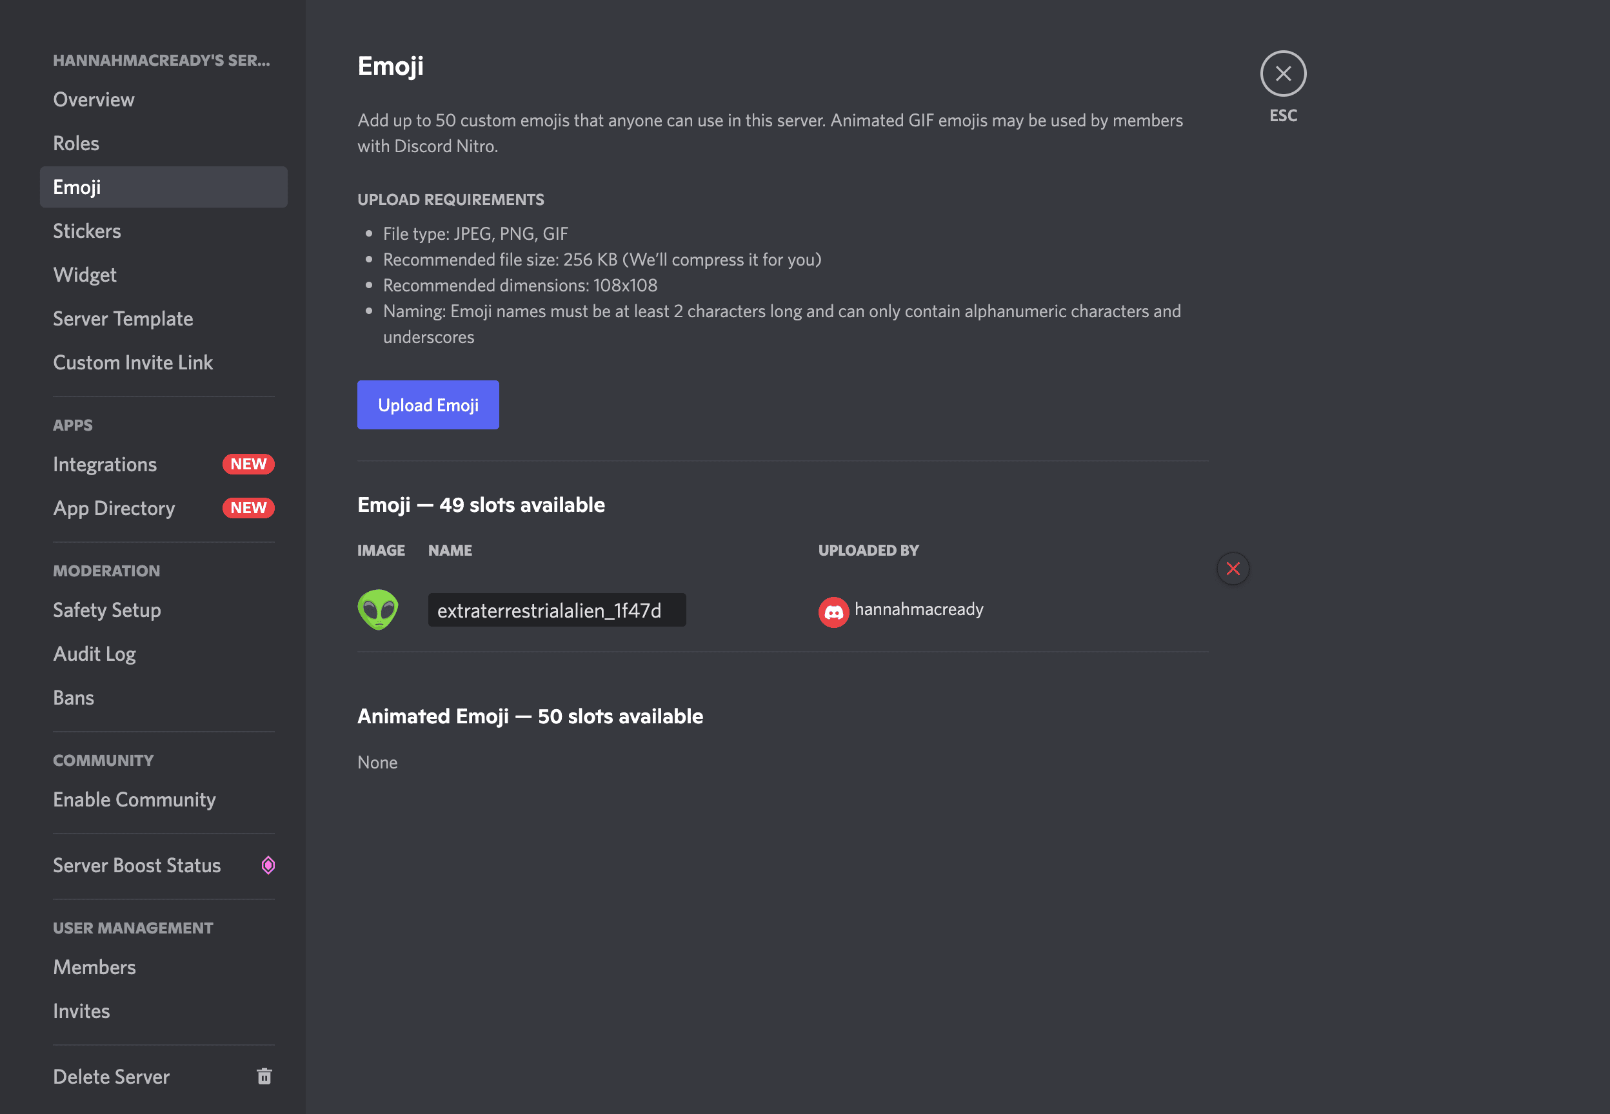Click the App Directory NEW badge icon
Image resolution: width=1610 pixels, height=1114 pixels.
tap(247, 506)
